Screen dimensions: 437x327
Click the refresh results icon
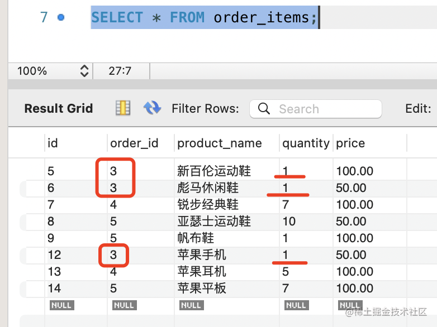pyautogui.click(x=152, y=108)
